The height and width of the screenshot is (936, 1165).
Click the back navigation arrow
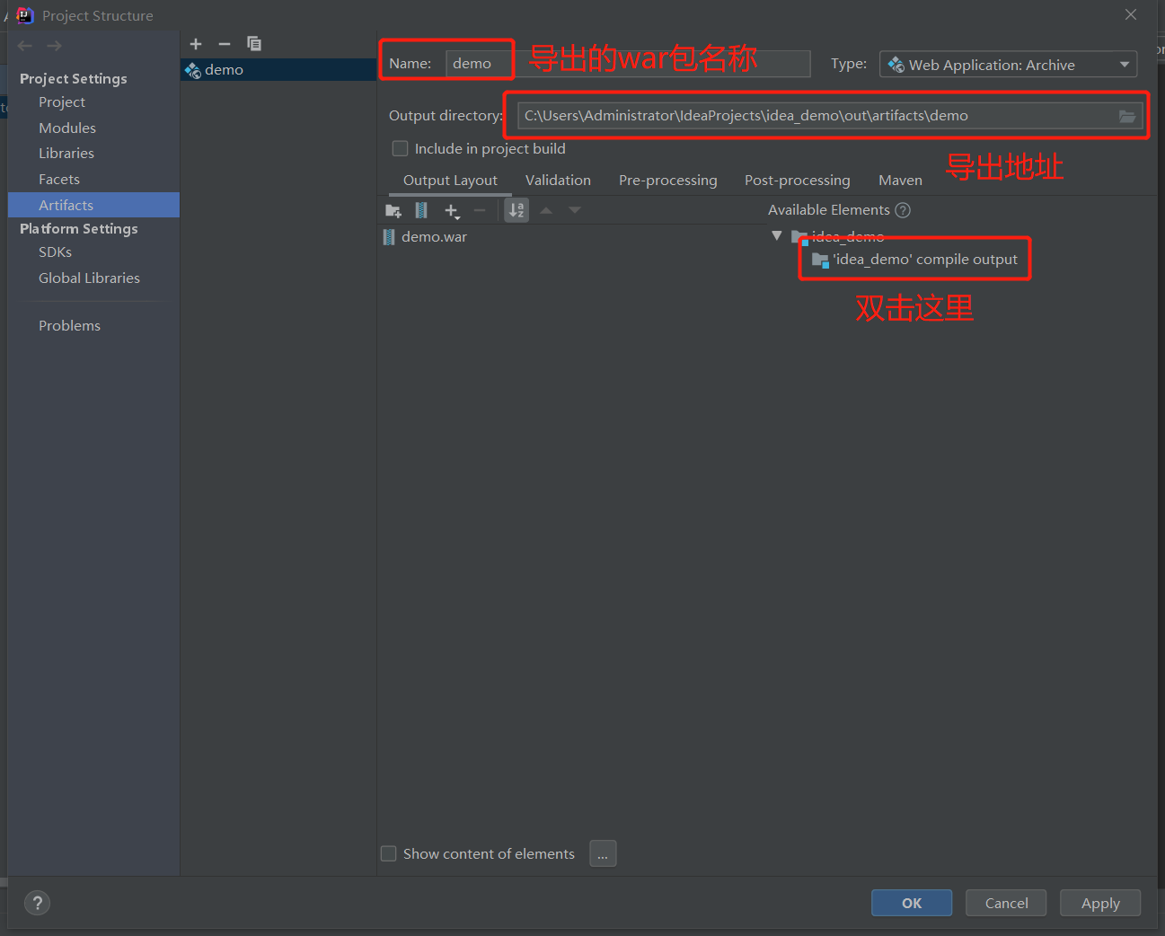pos(25,46)
